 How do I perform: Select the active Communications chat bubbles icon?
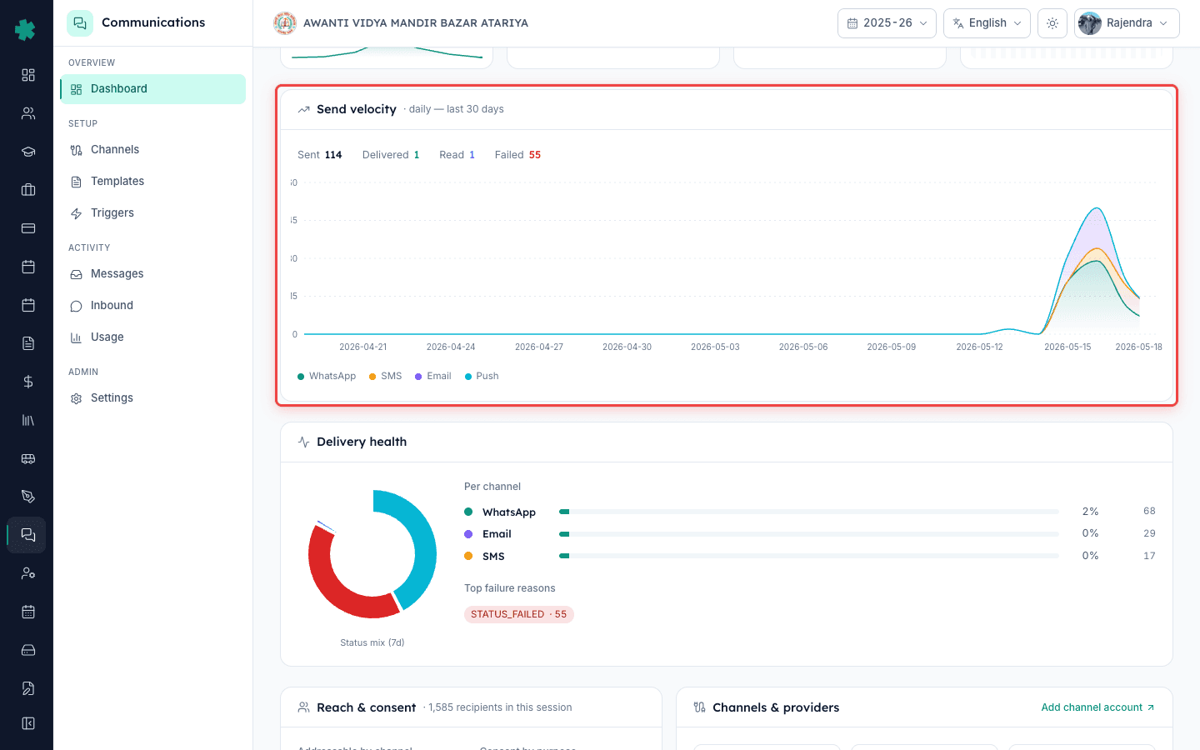(27, 535)
